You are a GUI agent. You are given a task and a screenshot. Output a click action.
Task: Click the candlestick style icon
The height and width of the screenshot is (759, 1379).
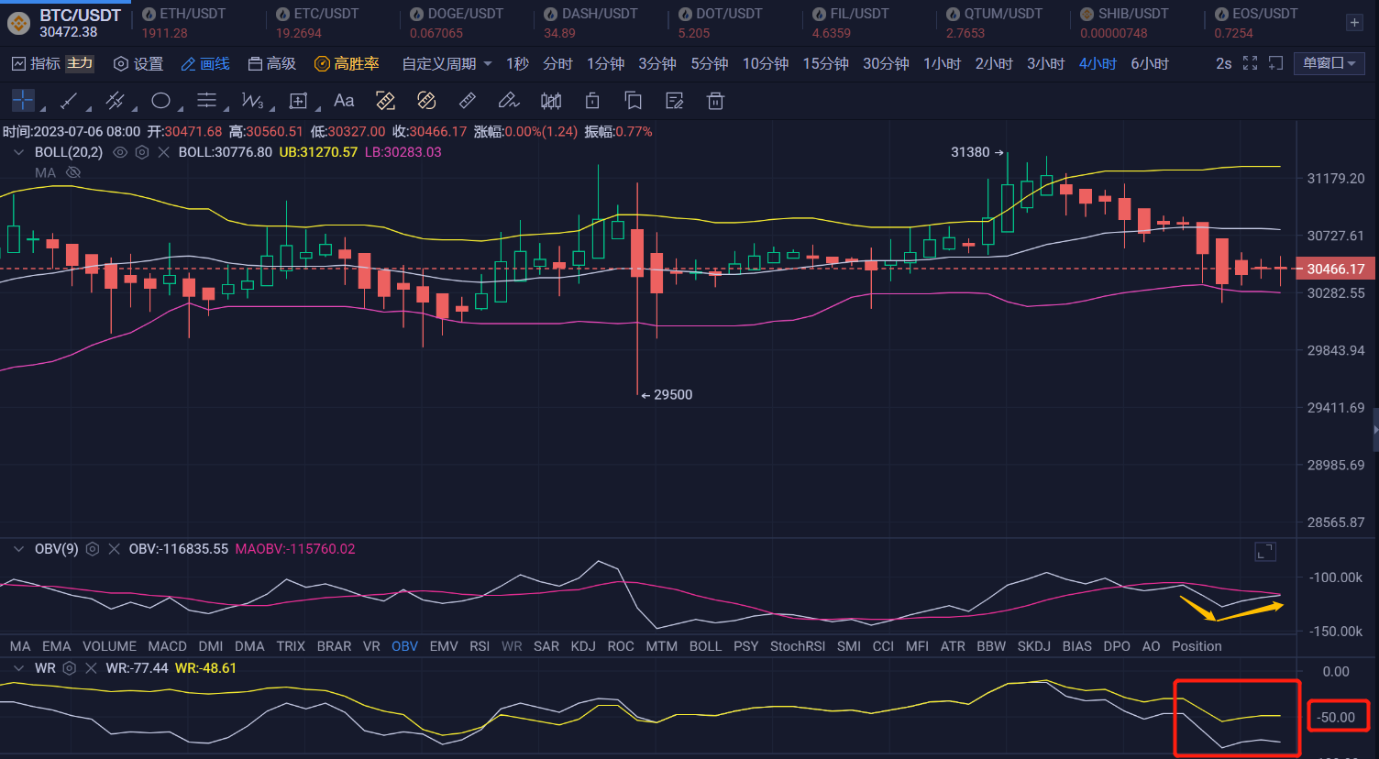coord(551,101)
